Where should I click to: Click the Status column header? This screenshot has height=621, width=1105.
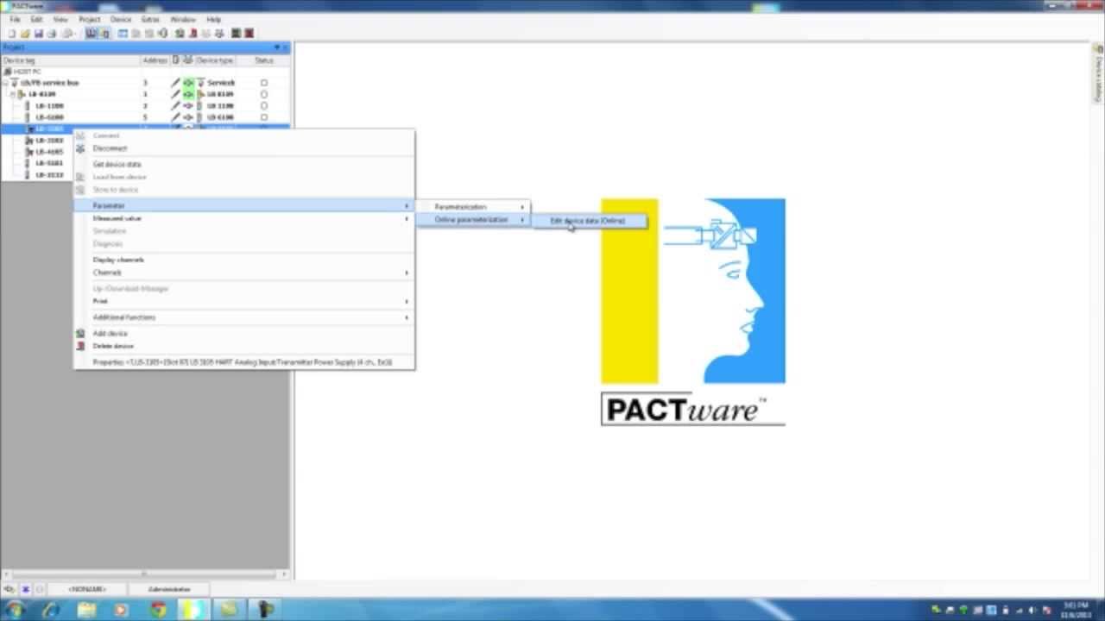pos(263,60)
